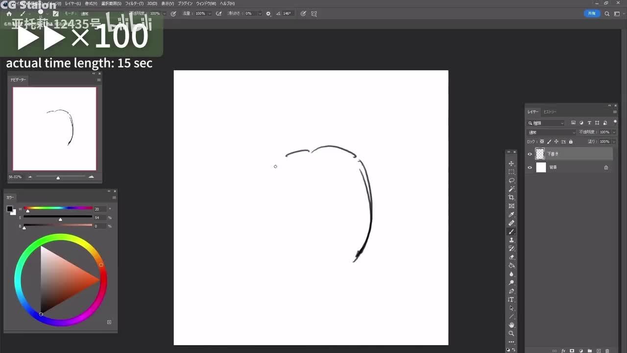The height and width of the screenshot is (353, 627).
Task: Select the Frame tool
Action: coord(511,206)
